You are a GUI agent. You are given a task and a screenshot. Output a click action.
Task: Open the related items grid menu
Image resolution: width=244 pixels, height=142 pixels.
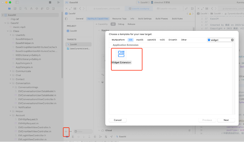click(75, 9)
